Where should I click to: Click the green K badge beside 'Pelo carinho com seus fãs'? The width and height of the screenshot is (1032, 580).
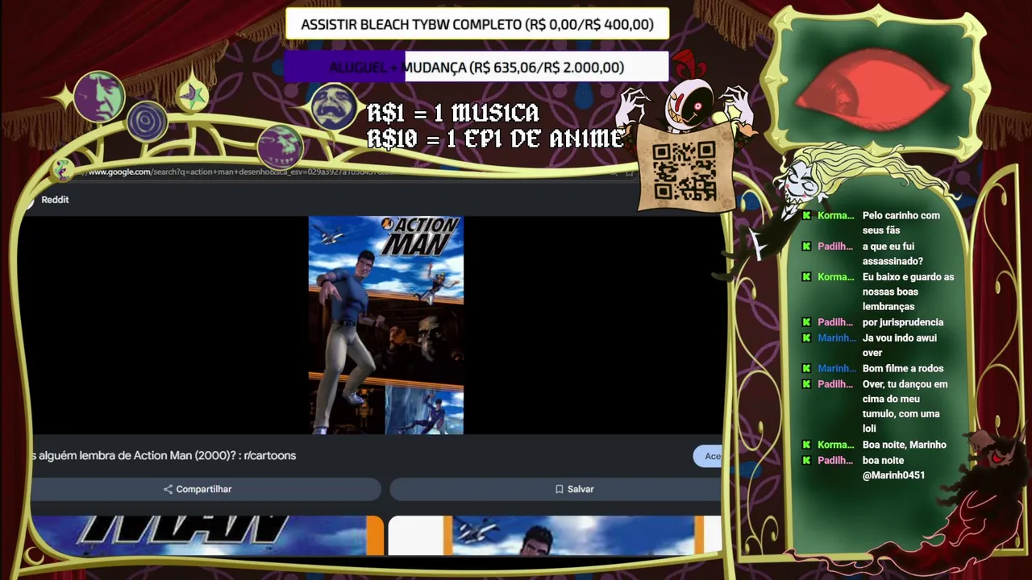806,216
